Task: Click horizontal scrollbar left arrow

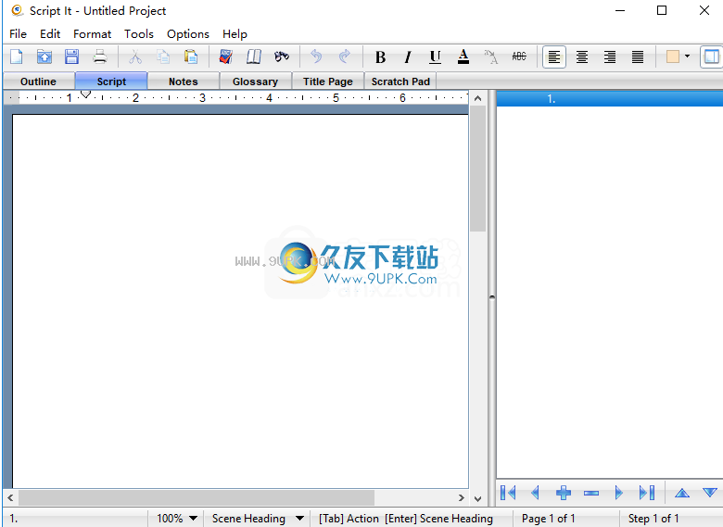Action: [10, 497]
